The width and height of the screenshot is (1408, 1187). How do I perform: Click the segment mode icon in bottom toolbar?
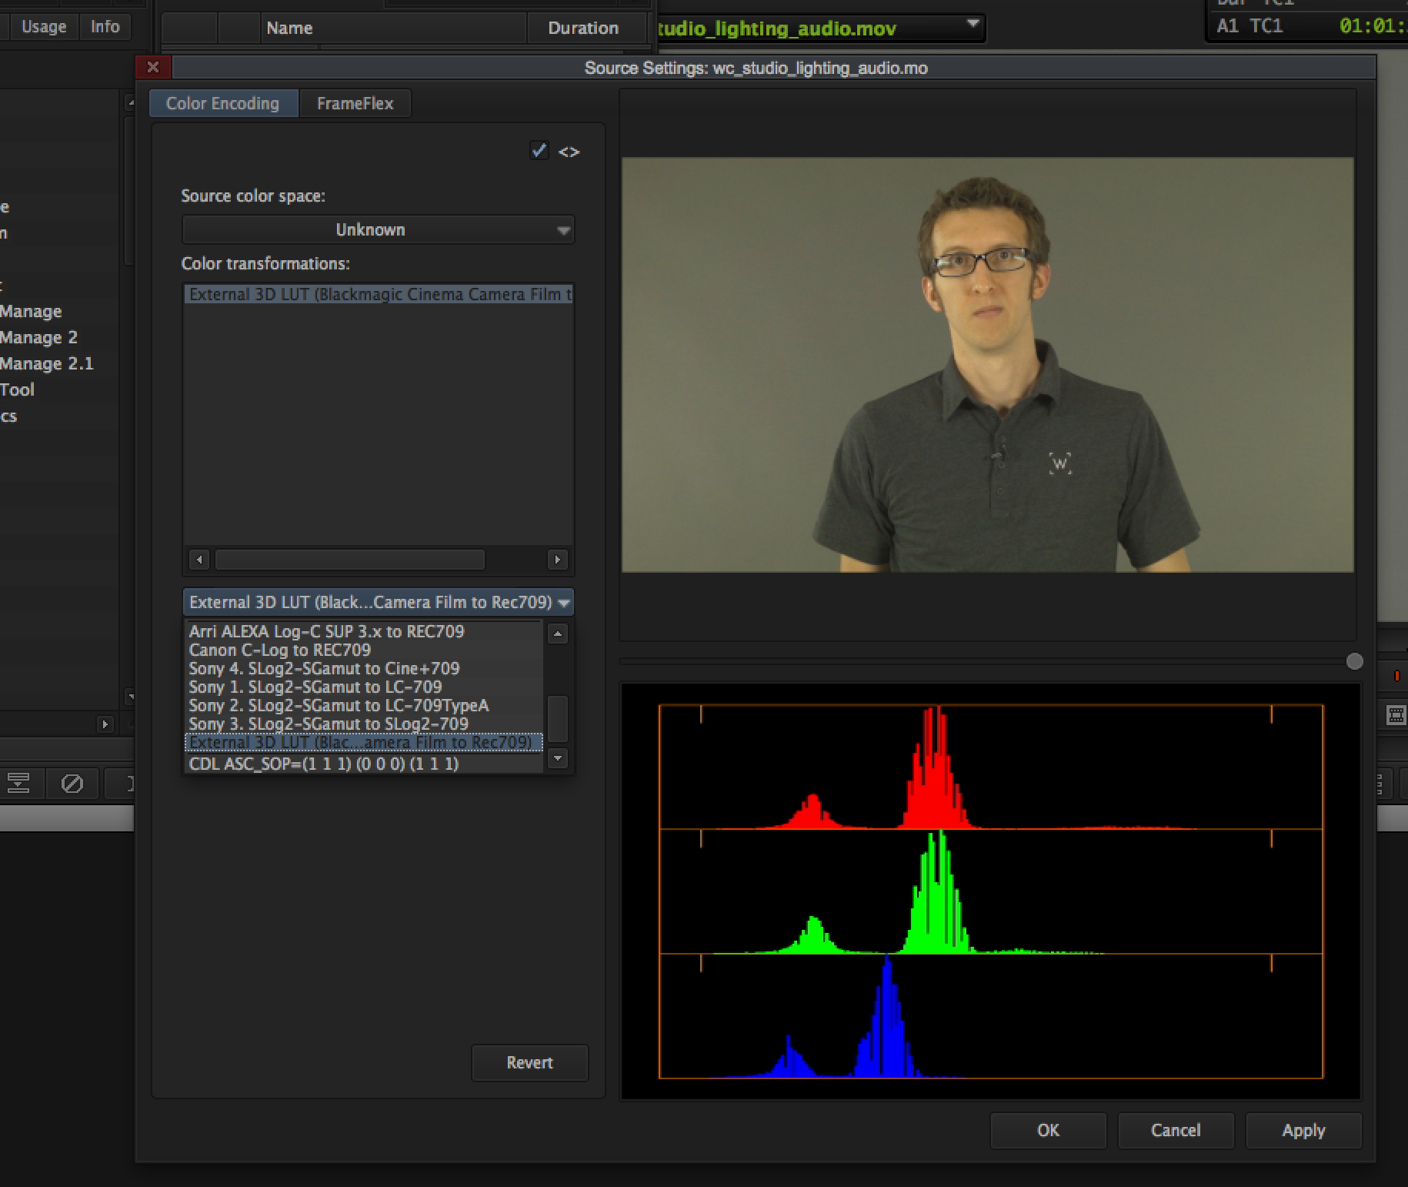click(x=18, y=784)
